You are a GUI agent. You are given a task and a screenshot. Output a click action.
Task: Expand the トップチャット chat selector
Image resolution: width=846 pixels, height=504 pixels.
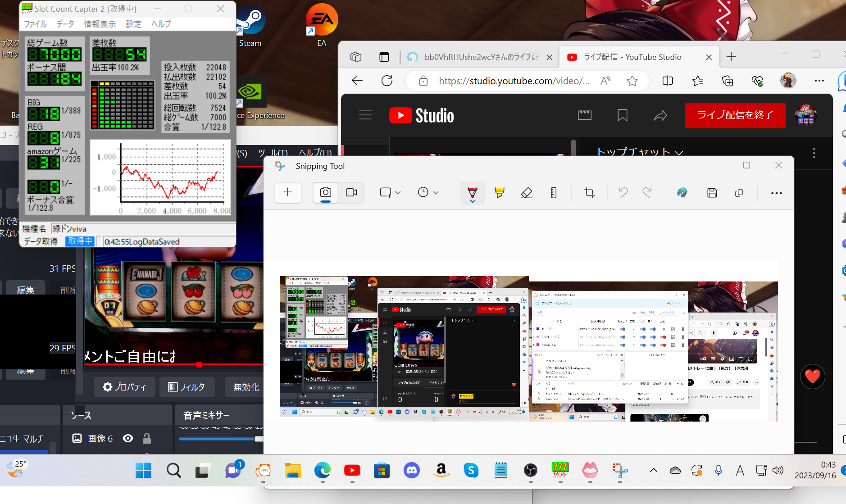[x=639, y=153]
